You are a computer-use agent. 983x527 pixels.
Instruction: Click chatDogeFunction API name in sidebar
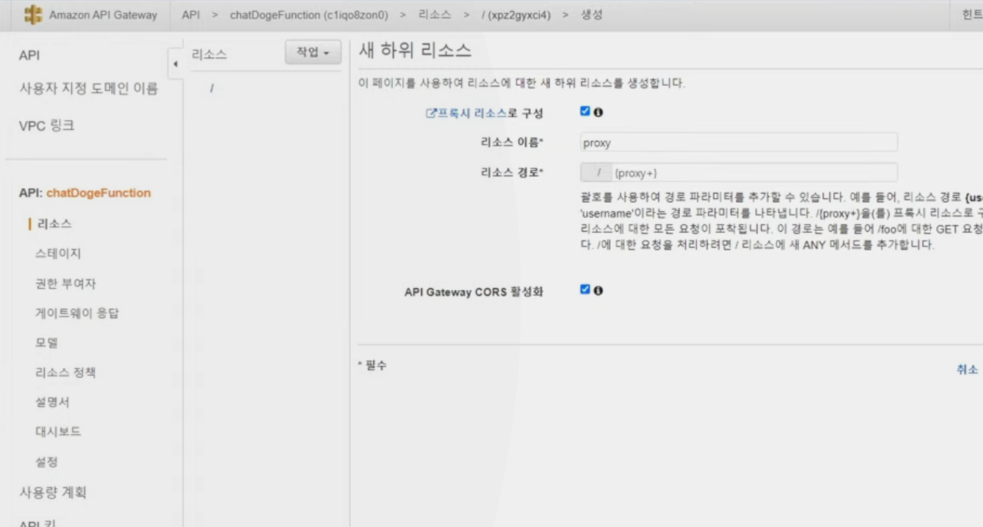click(x=99, y=193)
